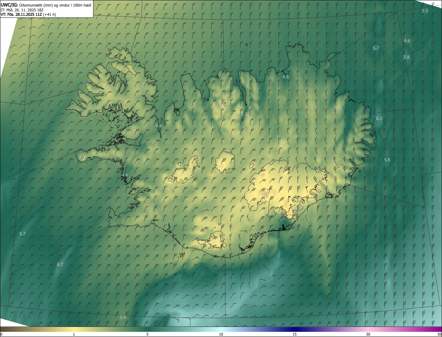Click the map value 2.5

pyautogui.click(x=338, y=108)
